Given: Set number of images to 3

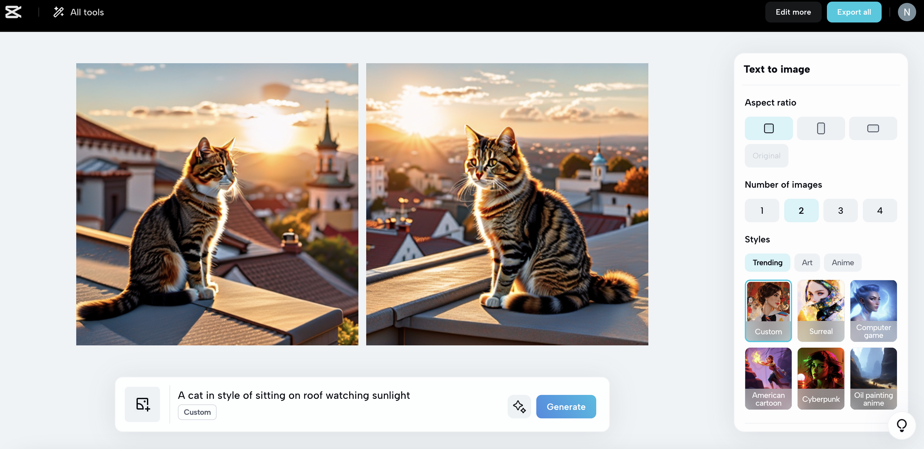Looking at the screenshot, I should click(840, 210).
